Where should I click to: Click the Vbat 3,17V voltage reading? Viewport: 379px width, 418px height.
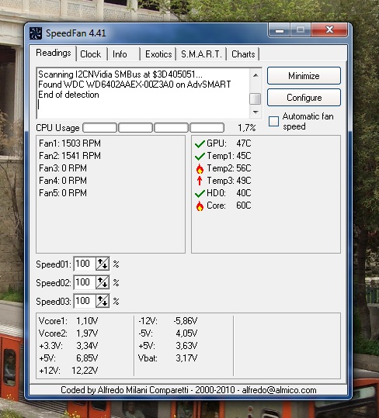pos(168,358)
